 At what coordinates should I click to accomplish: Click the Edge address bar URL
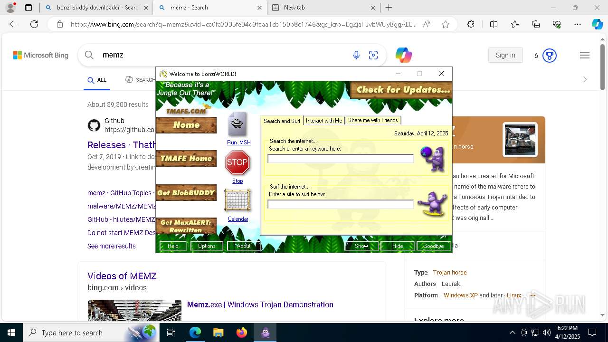coord(243,24)
